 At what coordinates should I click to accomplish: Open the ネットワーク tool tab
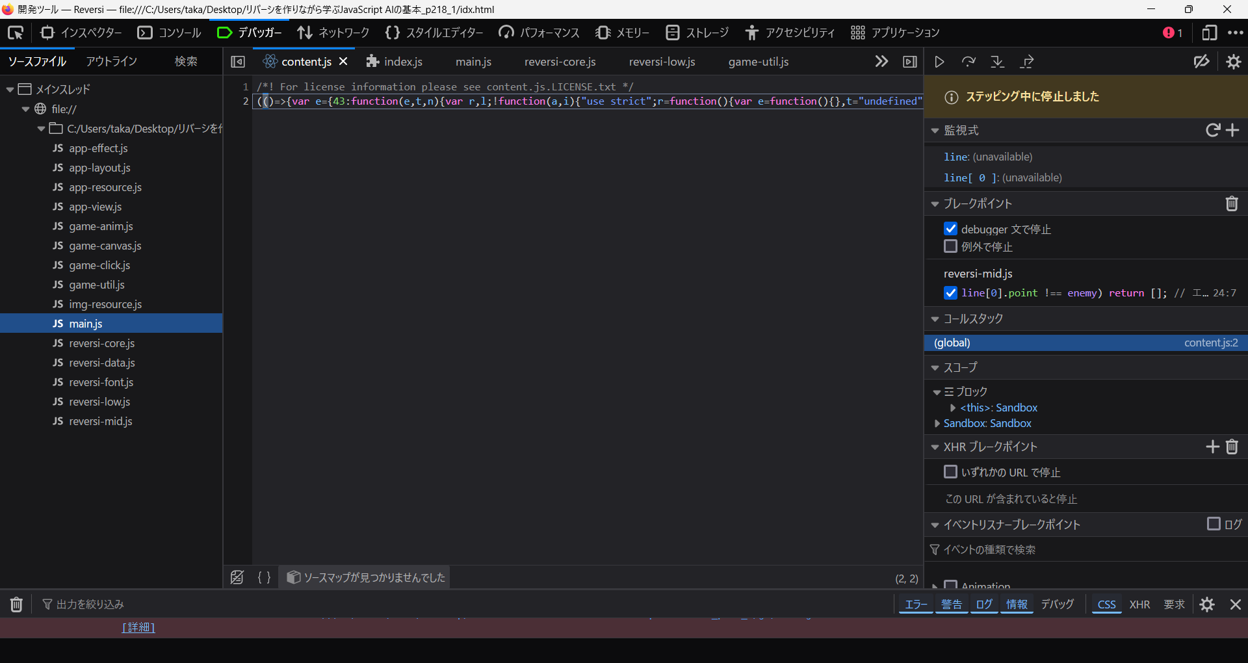point(333,32)
